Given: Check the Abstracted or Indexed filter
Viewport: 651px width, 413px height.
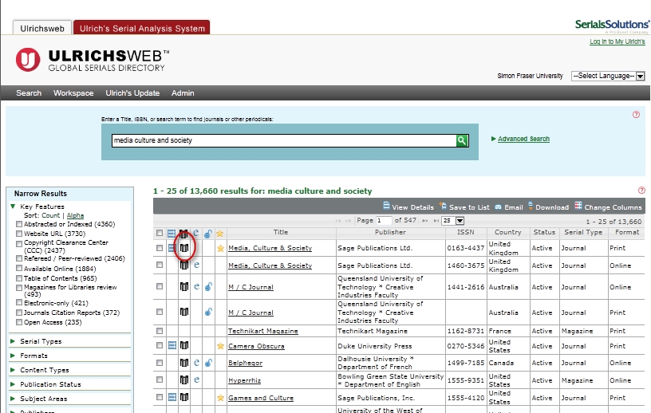Looking at the screenshot, I should pos(19,224).
